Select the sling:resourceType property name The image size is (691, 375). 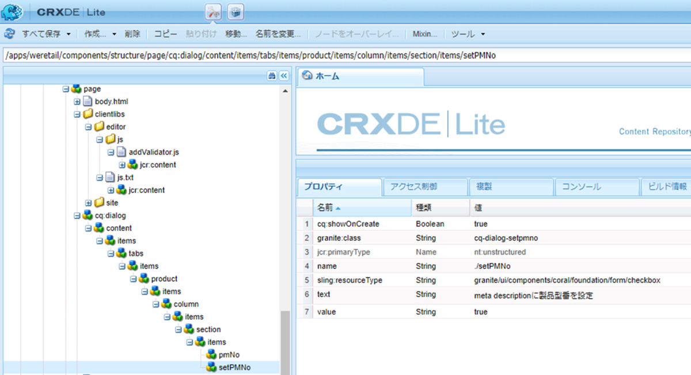click(x=350, y=280)
